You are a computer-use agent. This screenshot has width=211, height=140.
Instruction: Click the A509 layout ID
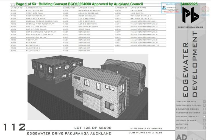click(x=118, y=10)
